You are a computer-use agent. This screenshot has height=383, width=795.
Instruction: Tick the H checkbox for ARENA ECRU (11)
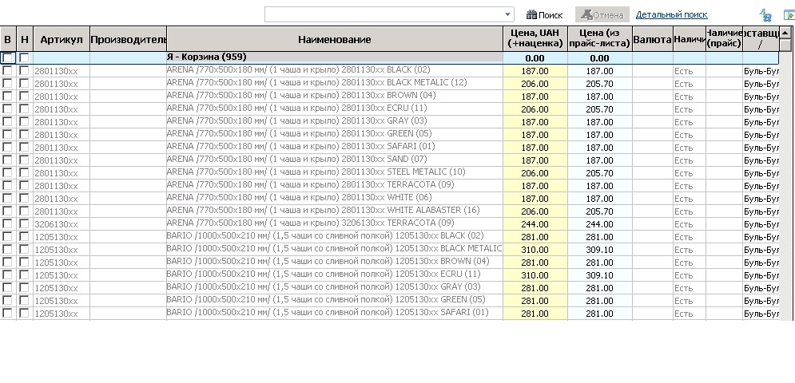(x=24, y=109)
